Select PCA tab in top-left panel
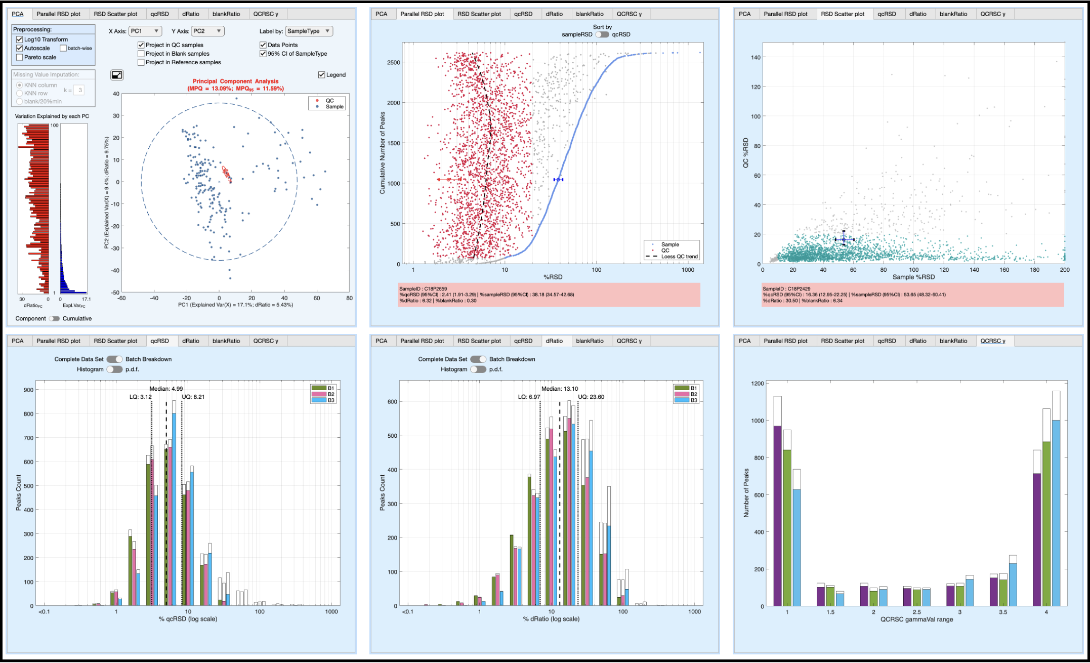Viewport: 1090px width, 663px height. tap(18, 14)
